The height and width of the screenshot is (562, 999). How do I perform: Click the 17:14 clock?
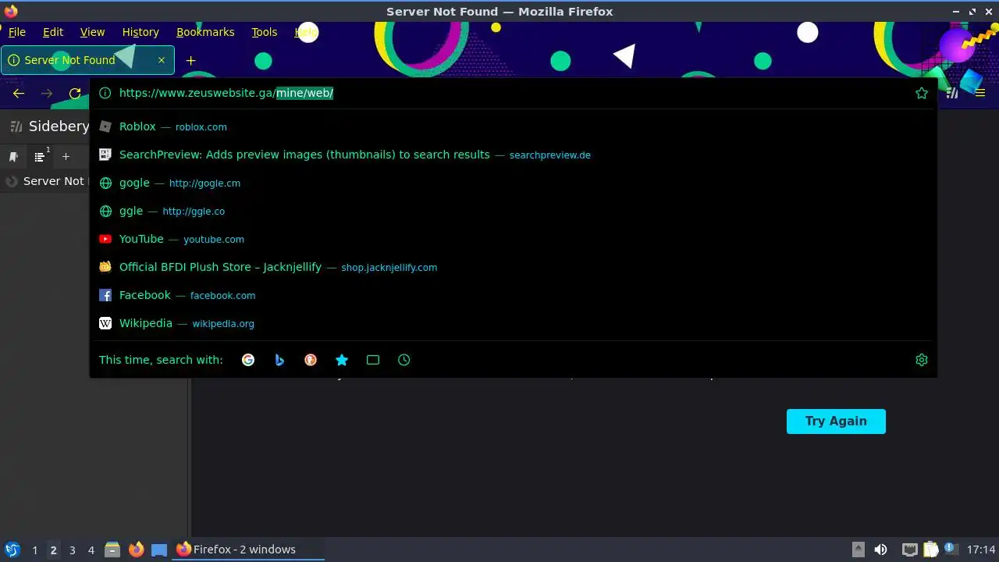tap(980, 550)
